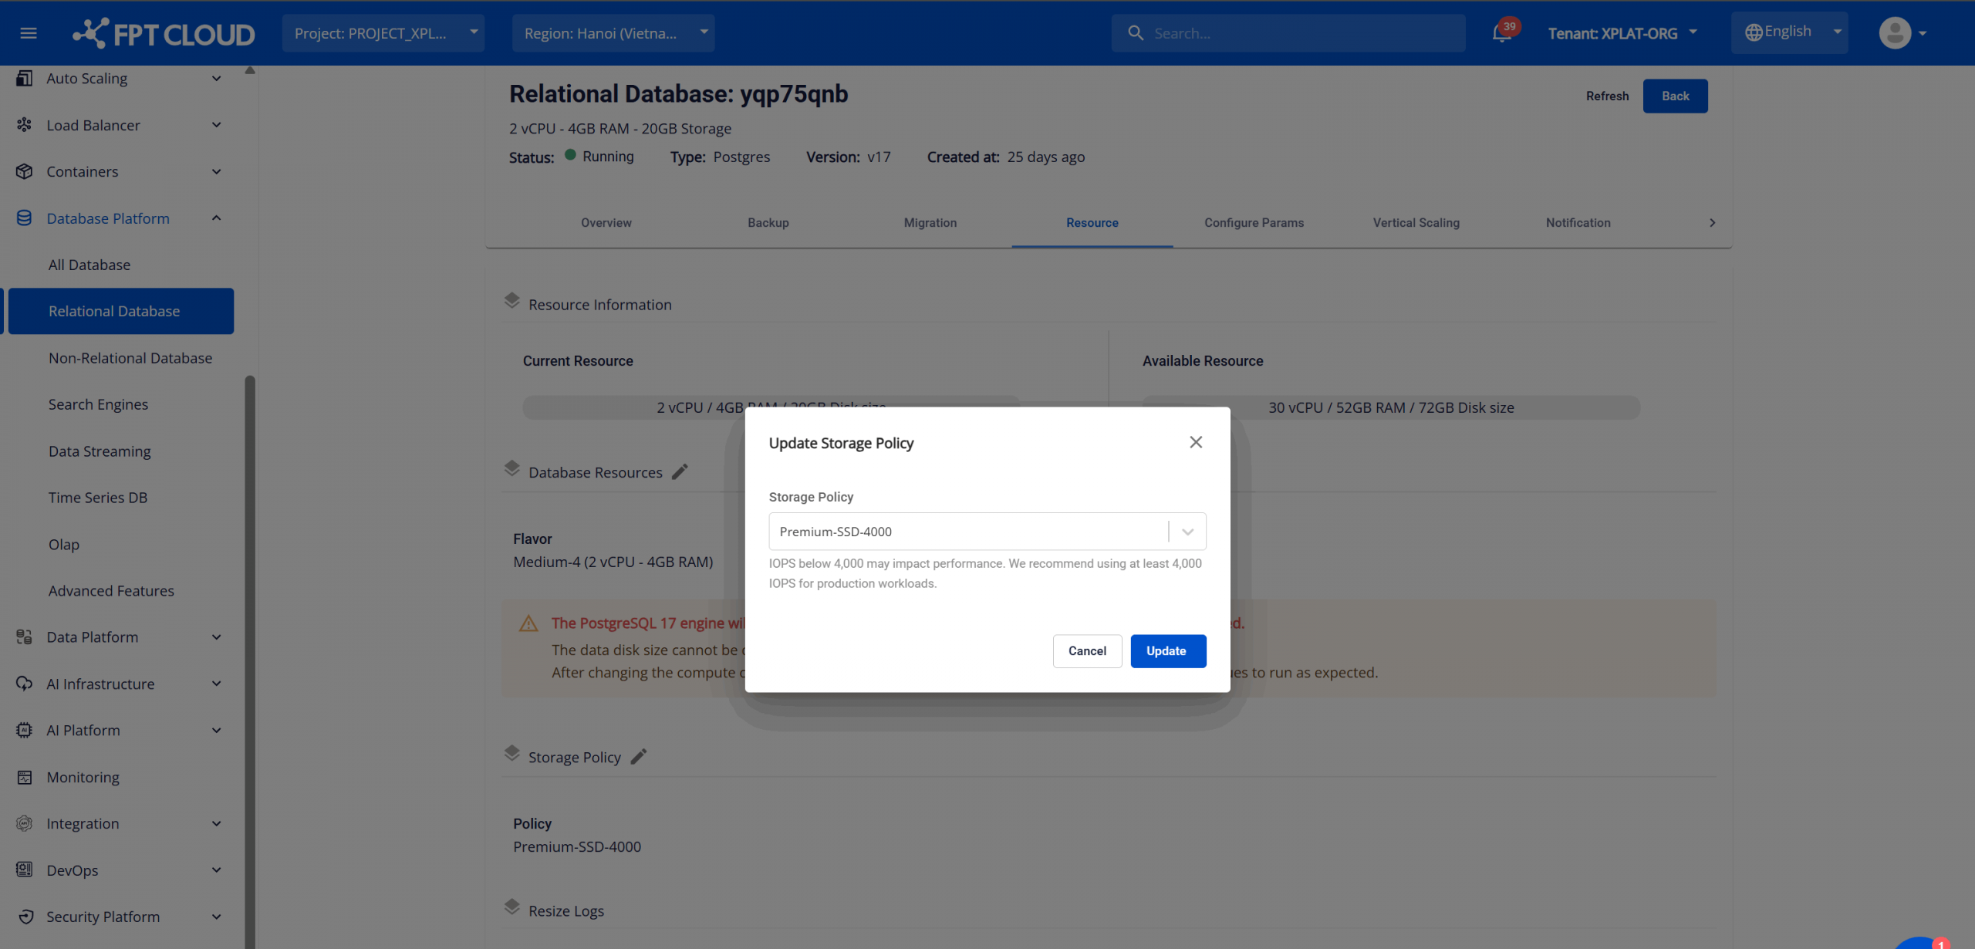1975x949 pixels.
Task: Click the Update button
Action: coord(1167,651)
